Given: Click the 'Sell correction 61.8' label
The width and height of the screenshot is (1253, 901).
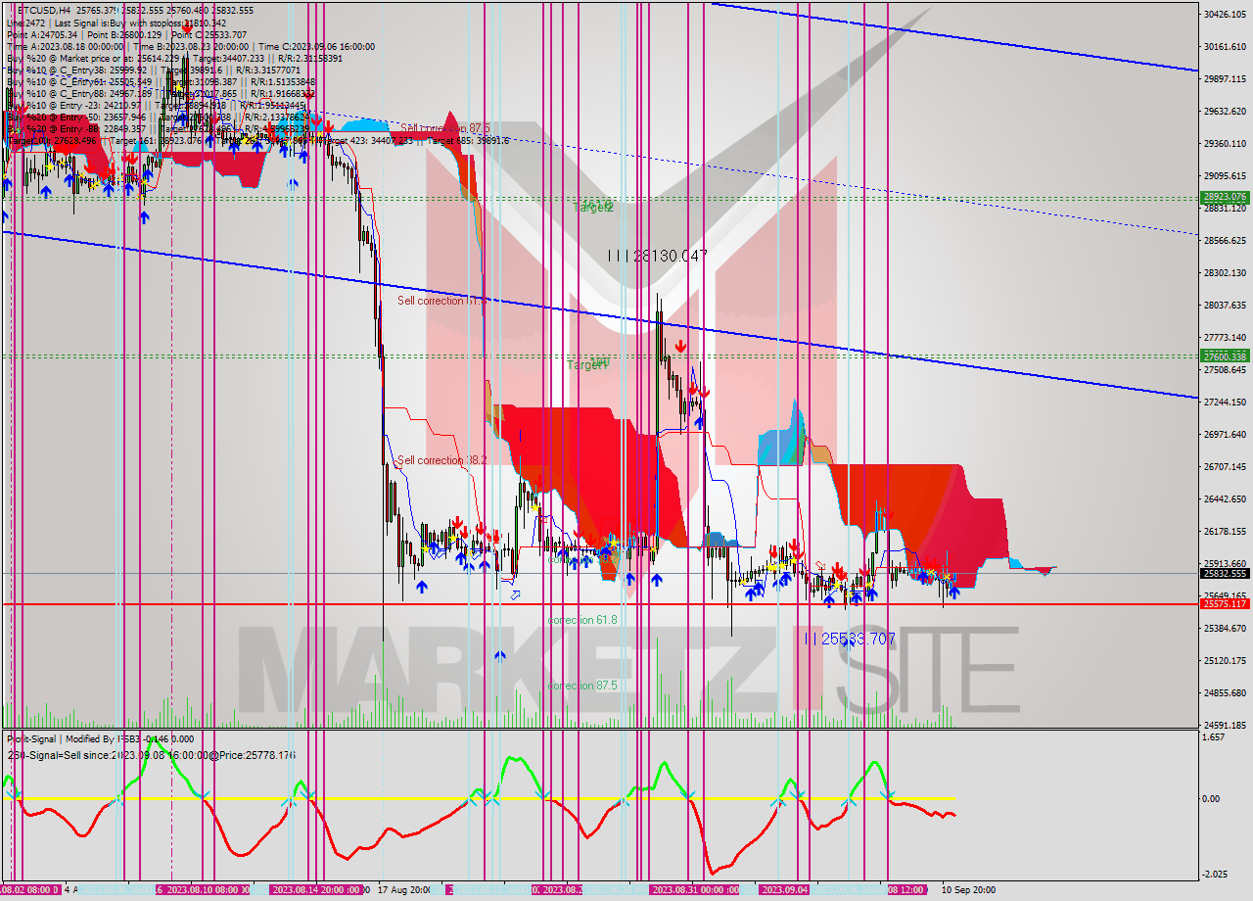Looking at the screenshot, I should pos(441,301).
